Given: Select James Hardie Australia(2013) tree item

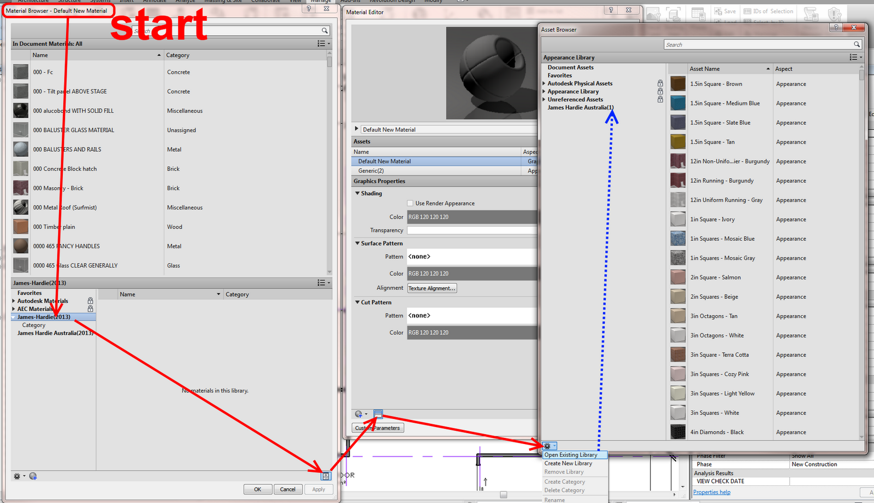Looking at the screenshot, I should pyautogui.click(x=55, y=333).
